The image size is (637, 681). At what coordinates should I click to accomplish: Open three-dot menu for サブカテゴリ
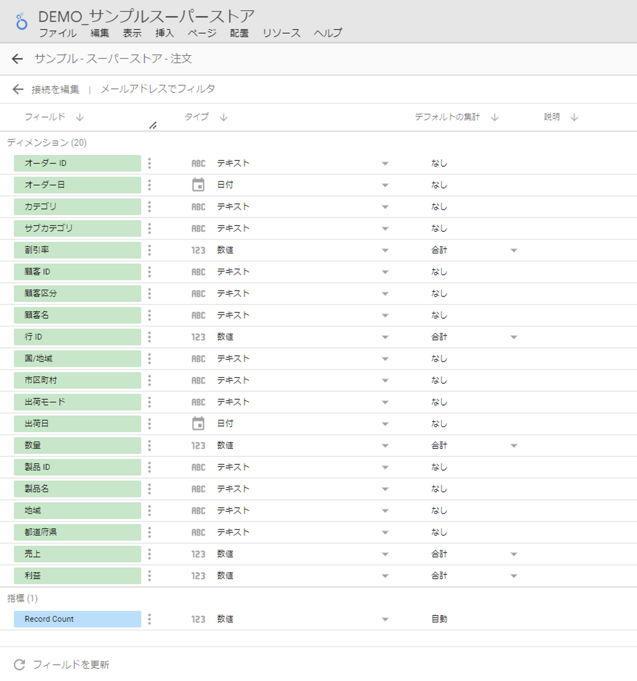(149, 228)
